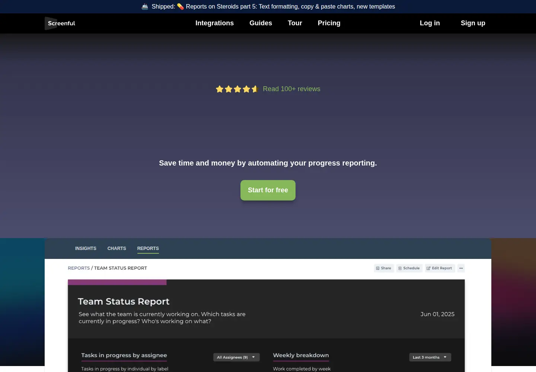Screen dimensions: 536x372
Task: Open the Integrations menu item
Action: pos(214,23)
